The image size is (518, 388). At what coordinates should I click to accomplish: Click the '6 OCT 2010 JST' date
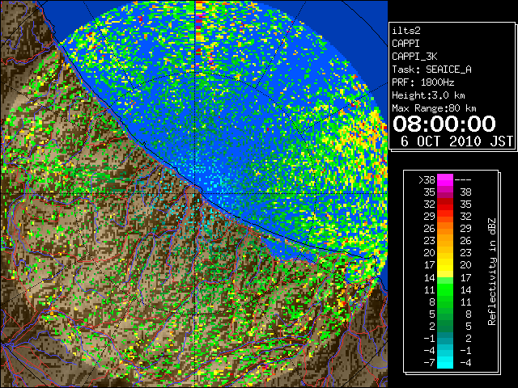456,141
